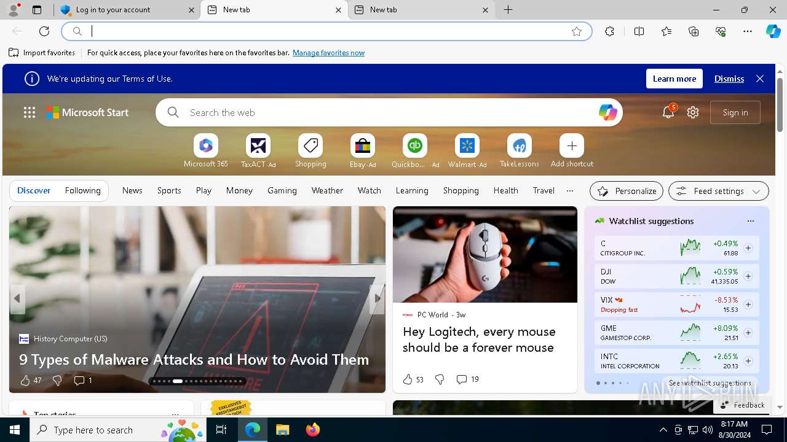The height and width of the screenshot is (442, 787).
Task: Open the Favorites list icon
Action: click(666, 31)
